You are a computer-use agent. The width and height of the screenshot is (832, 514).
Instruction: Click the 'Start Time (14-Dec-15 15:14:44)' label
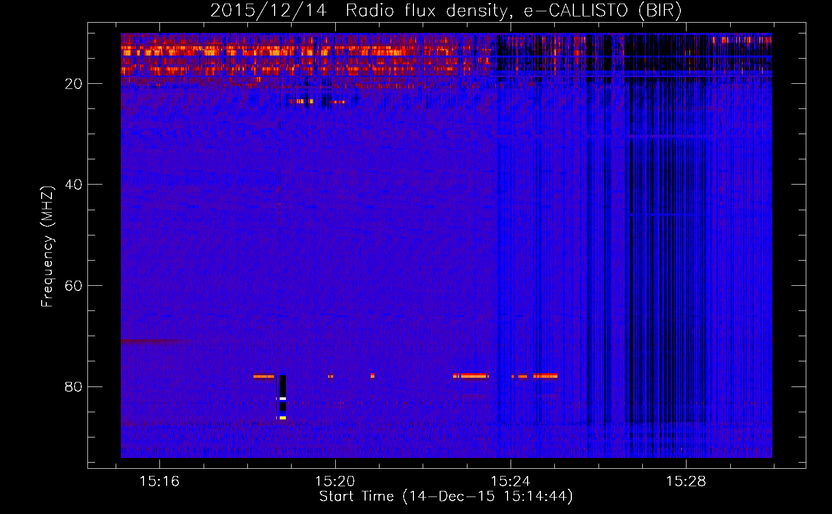coord(446,497)
